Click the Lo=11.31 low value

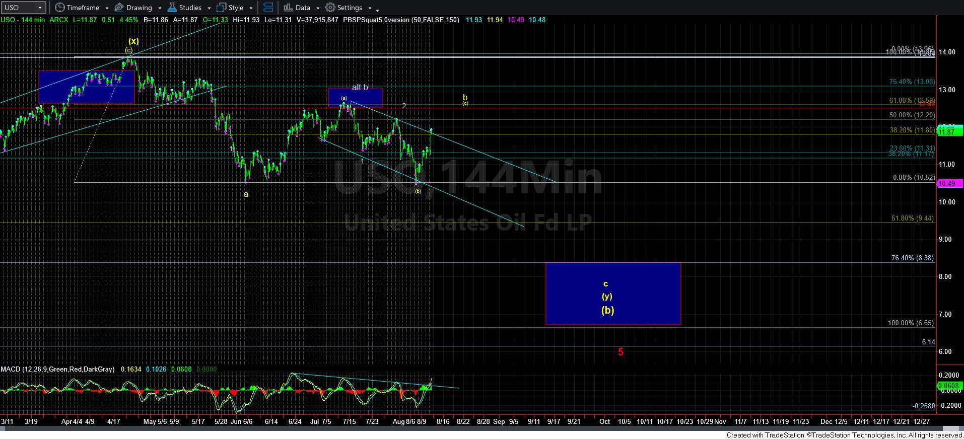click(x=277, y=20)
